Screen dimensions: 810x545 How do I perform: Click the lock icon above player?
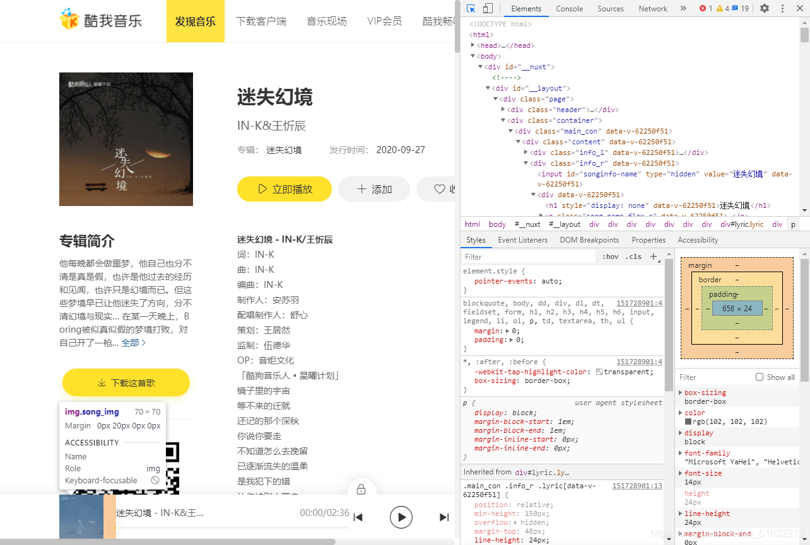click(361, 489)
